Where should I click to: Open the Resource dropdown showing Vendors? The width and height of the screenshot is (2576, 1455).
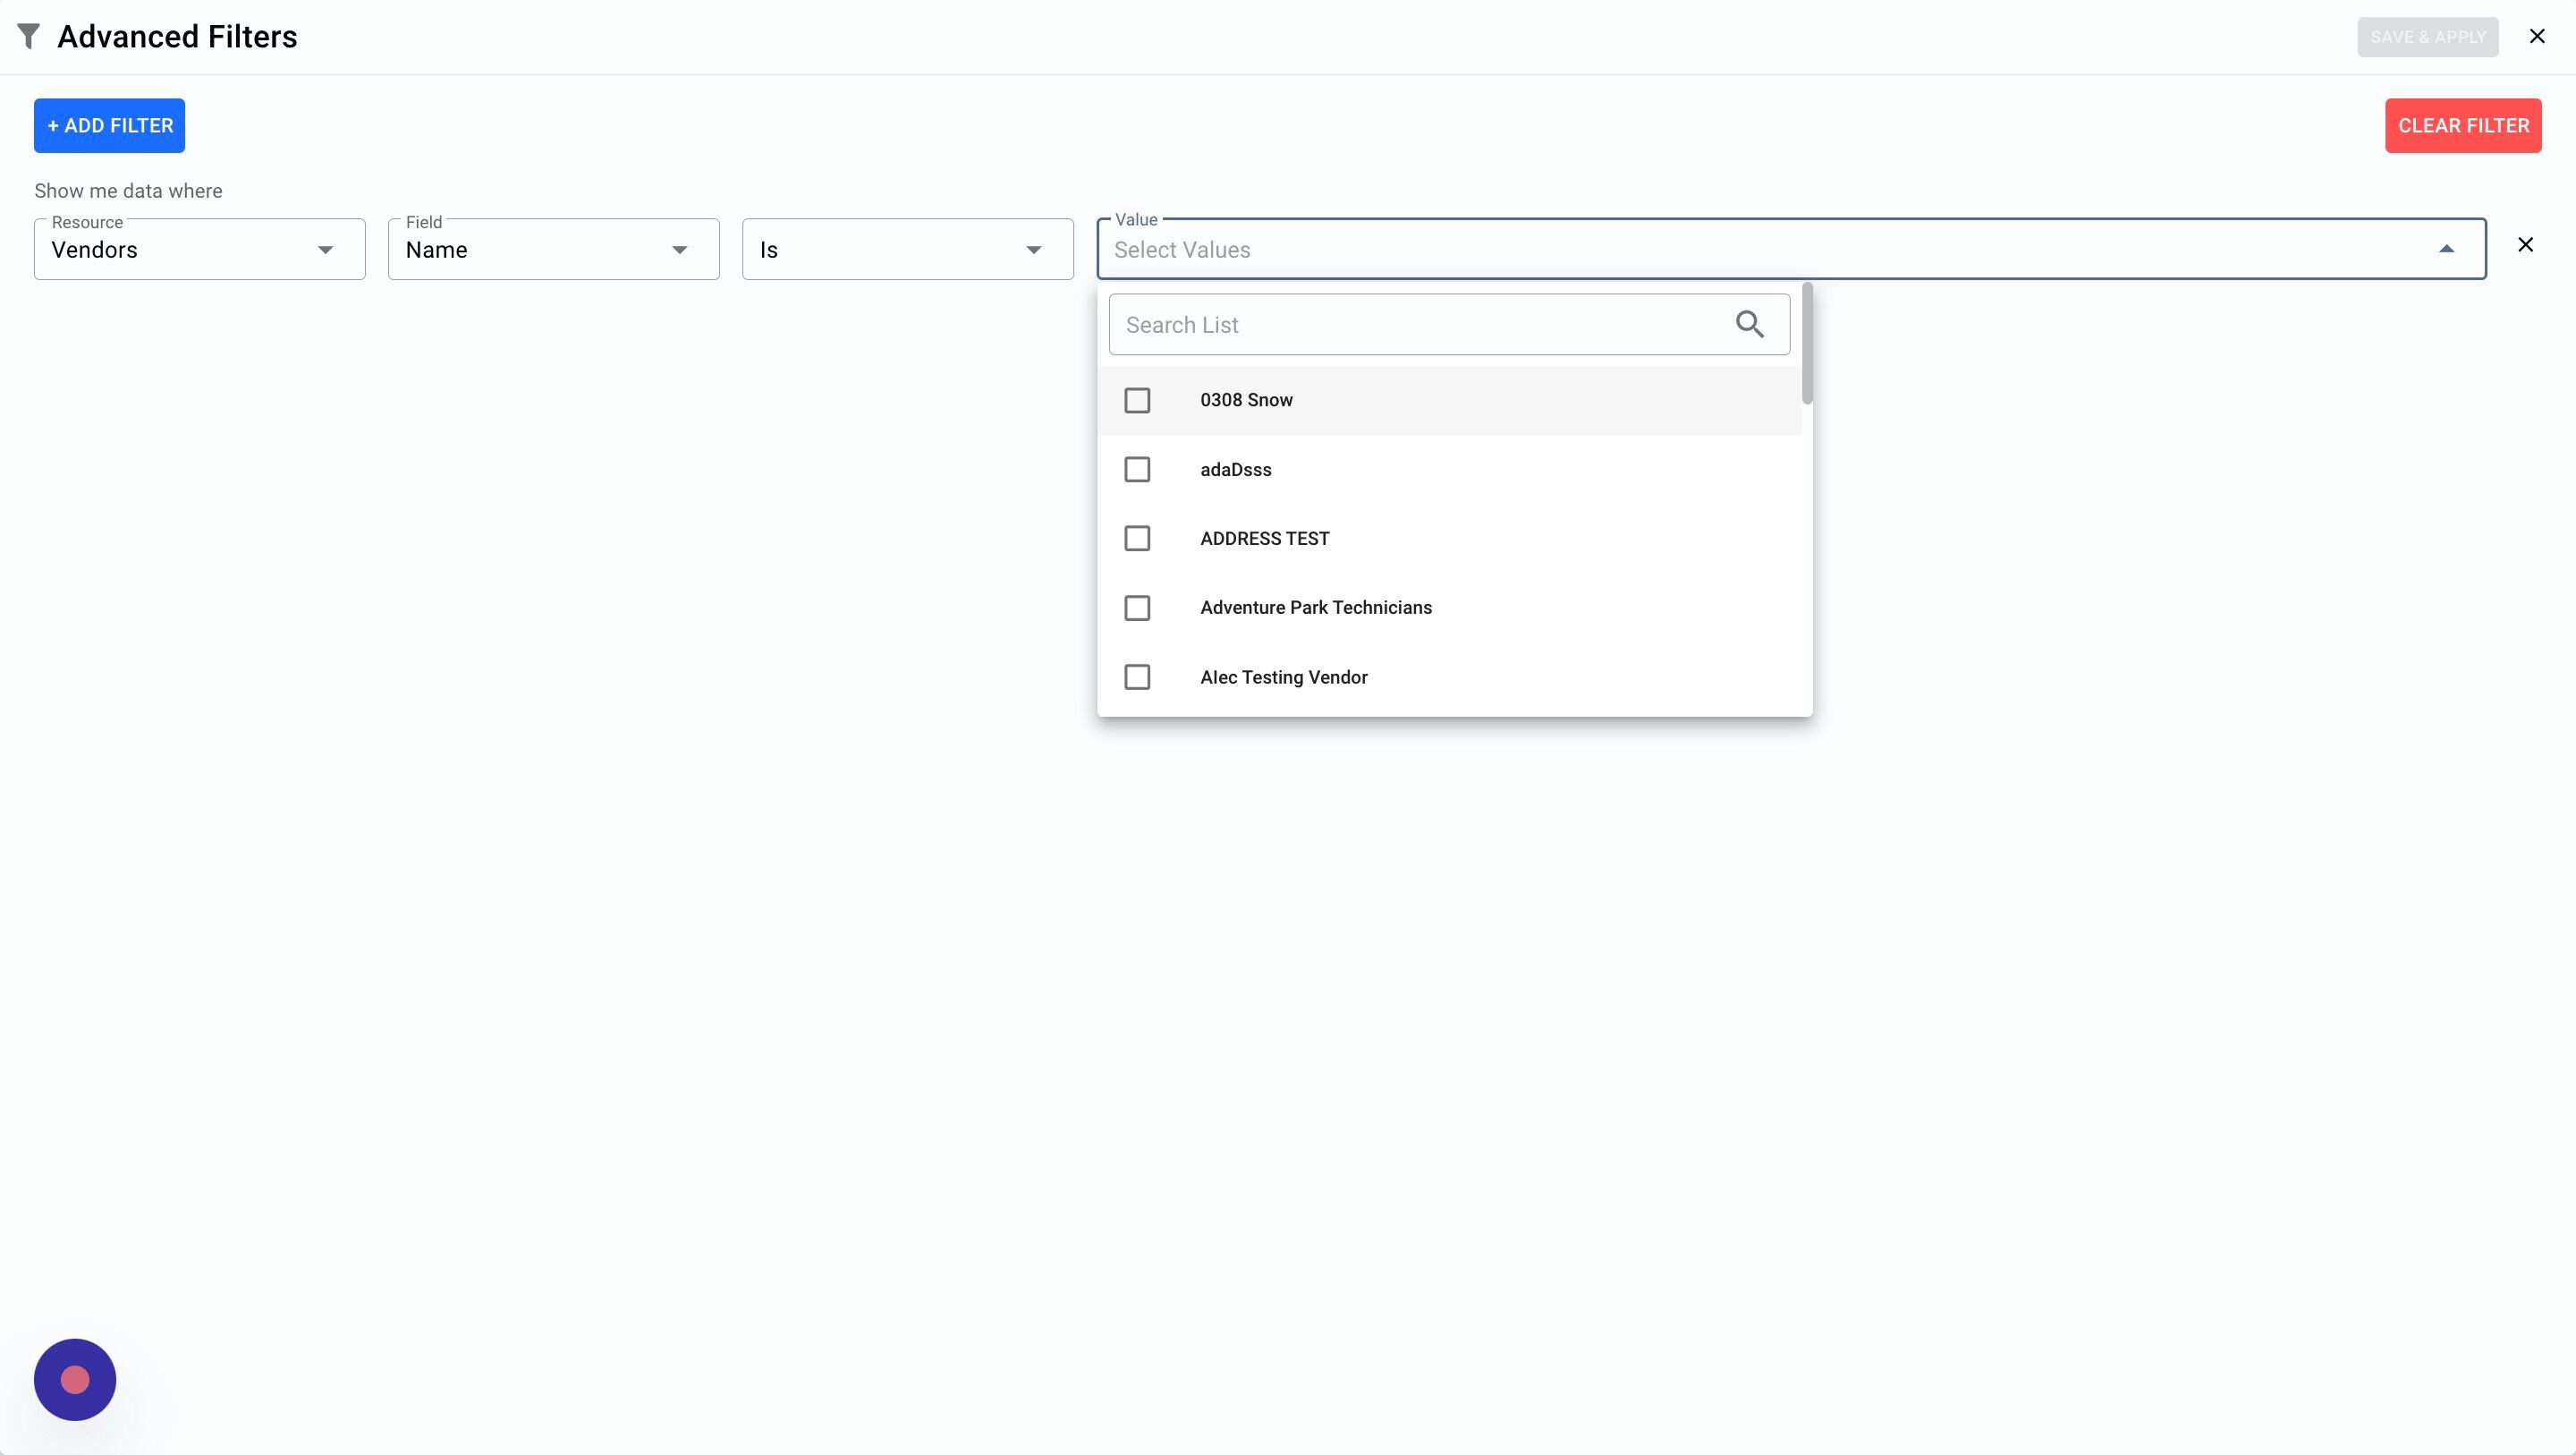pos(199,249)
